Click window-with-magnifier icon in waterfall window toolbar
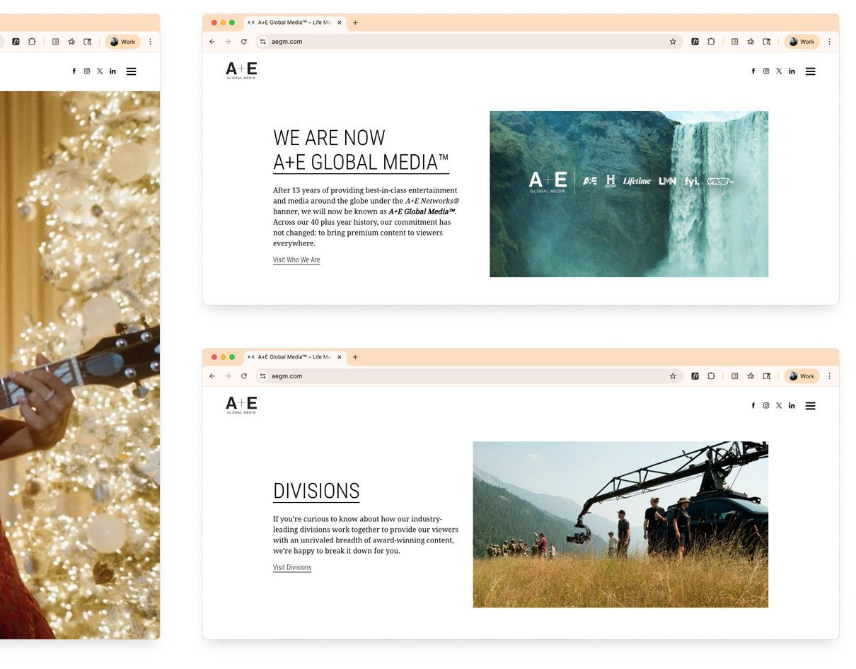The height and width of the screenshot is (669, 856). coord(767,42)
